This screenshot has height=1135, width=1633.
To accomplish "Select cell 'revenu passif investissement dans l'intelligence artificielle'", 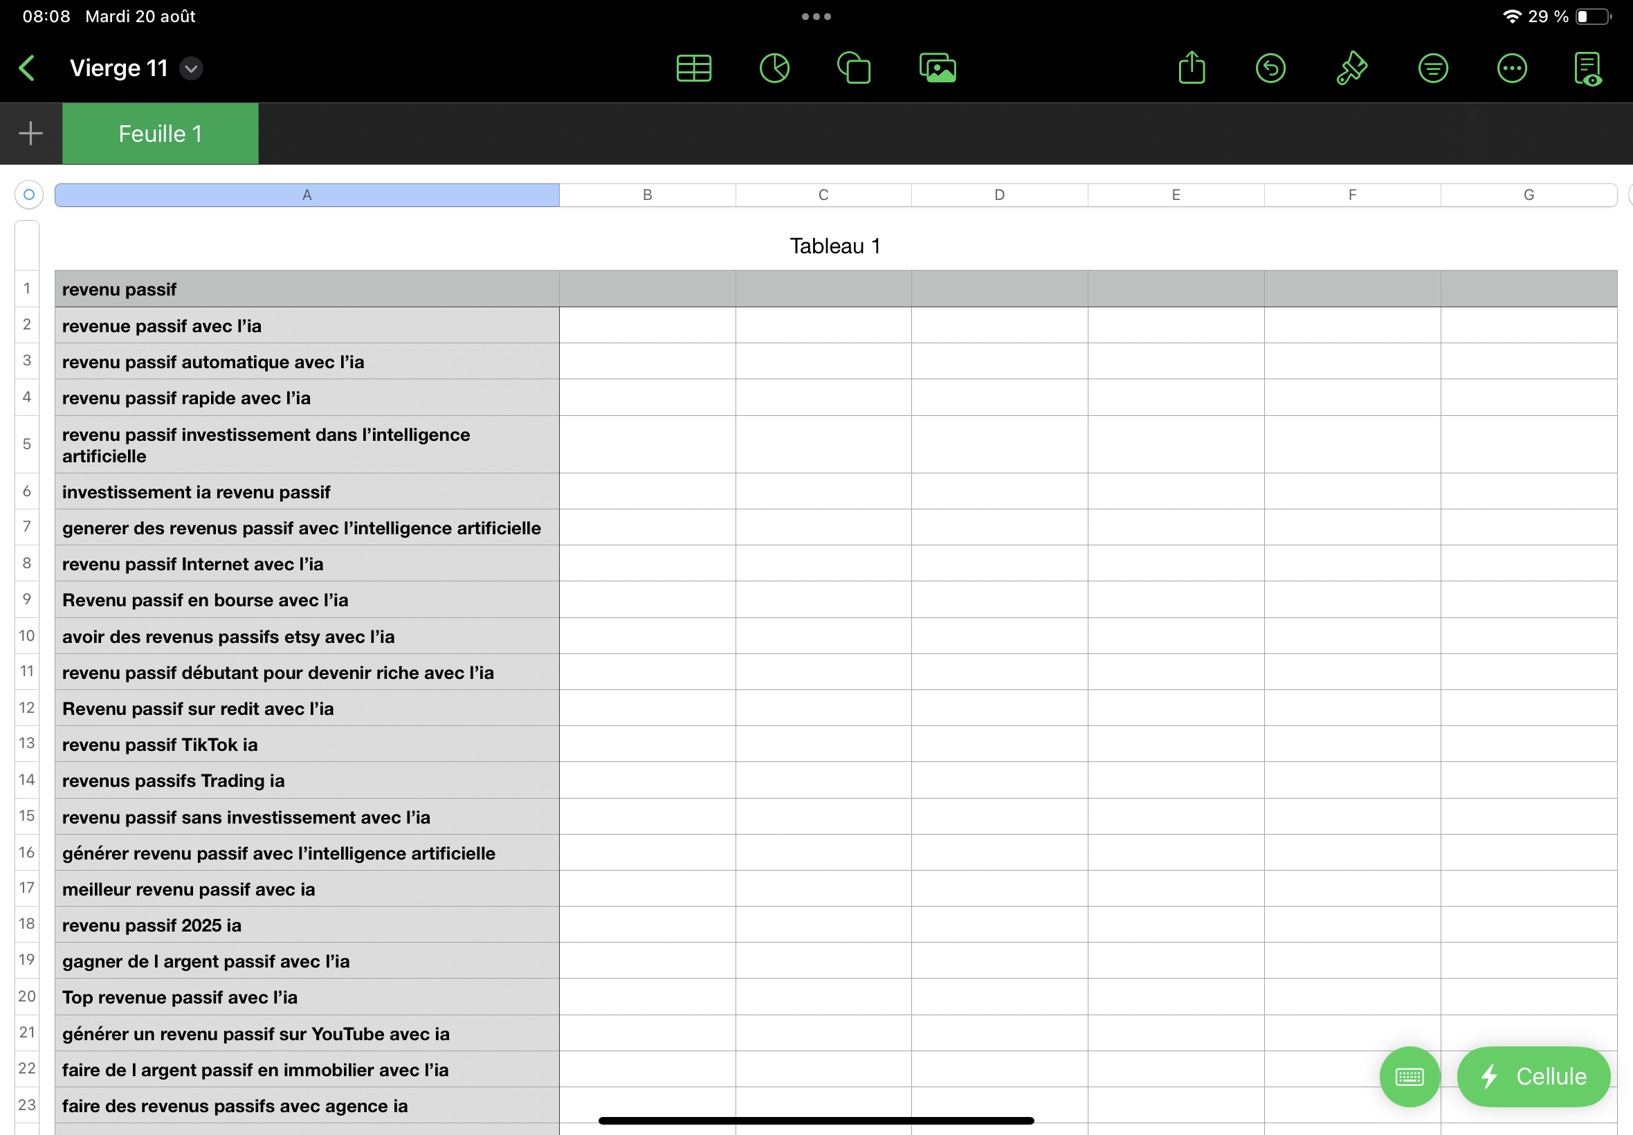I will 307,444.
